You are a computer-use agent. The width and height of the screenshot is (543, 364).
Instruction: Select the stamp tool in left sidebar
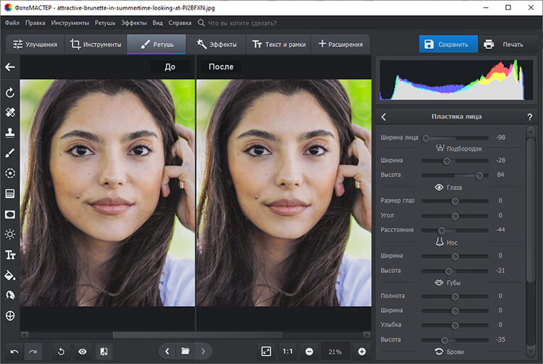coord(10,133)
